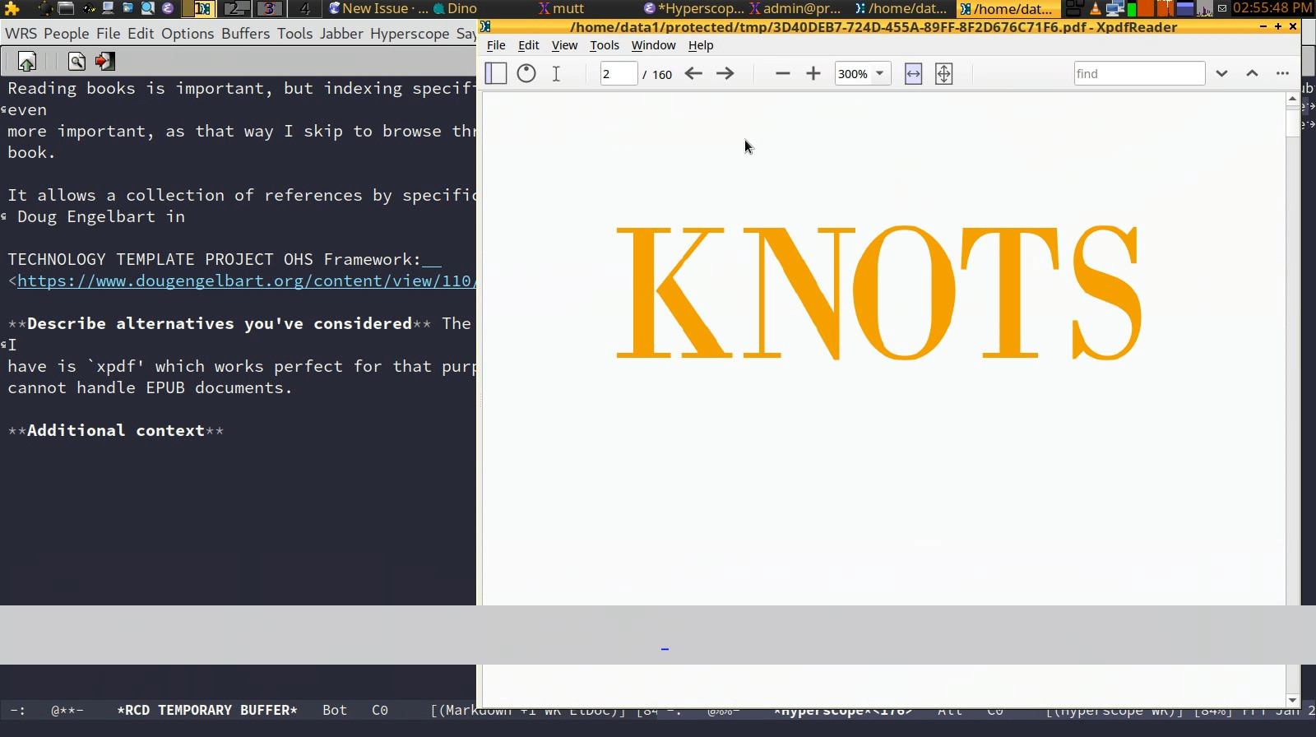Image resolution: width=1316 pixels, height=737 pixels.
Task: Go to previous page with left arrow
Action: [693, 73]
